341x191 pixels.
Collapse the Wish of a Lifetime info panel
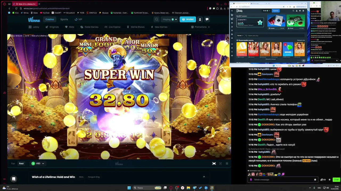204,177
